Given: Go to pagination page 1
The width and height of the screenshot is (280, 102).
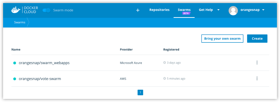Looking at the screenshot, I should [140, 92].
